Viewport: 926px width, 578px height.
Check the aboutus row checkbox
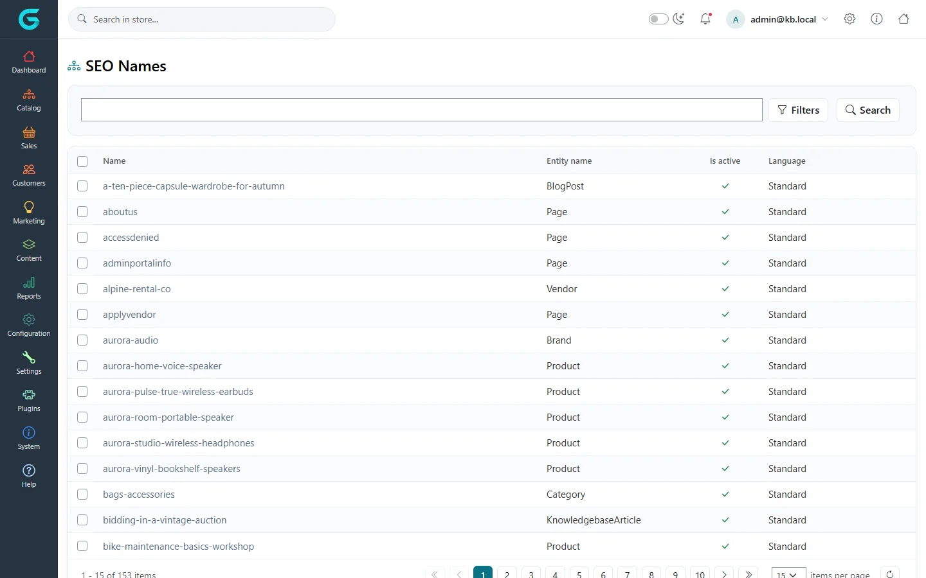82,211
